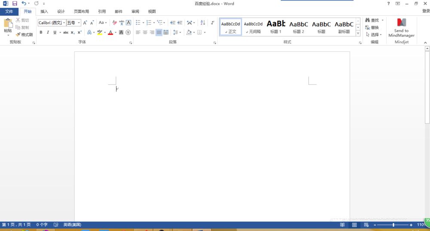Click the Increase Indent icon
The height and width of the screenshot is (231, 430).
tap(180, 23)
